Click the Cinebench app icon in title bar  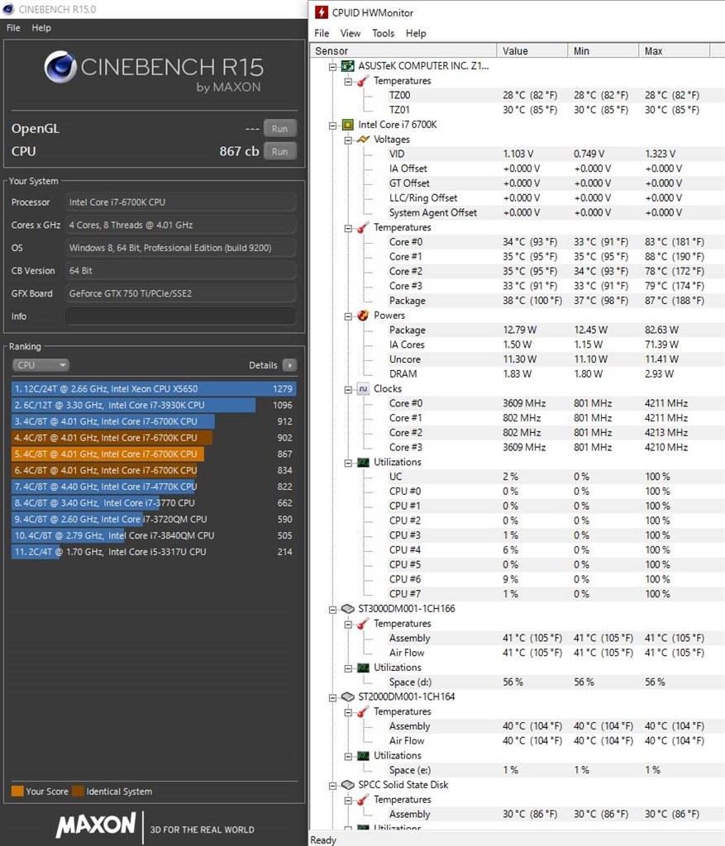(x=8, y=9)
